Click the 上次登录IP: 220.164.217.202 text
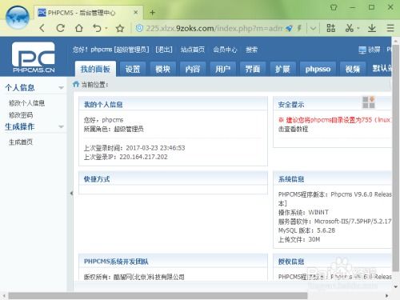Screen dimensions: 400x300 coord(126,157)
